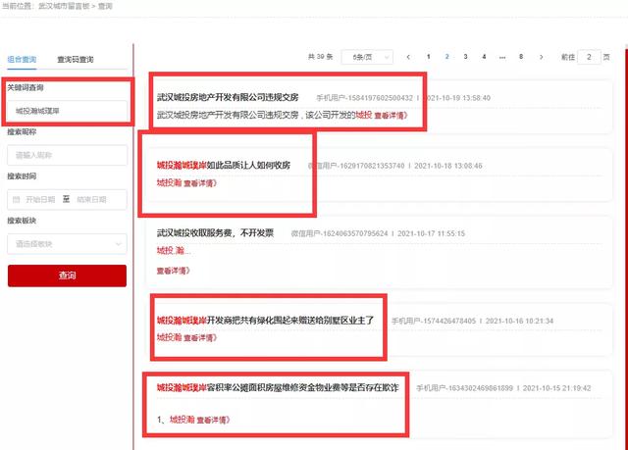View details of 是否存在欺诈 post
628x450 pixels.
click(x=214, y=420)
